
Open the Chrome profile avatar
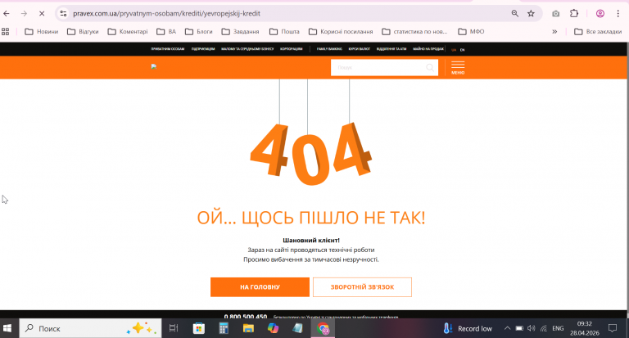point(600,14)
